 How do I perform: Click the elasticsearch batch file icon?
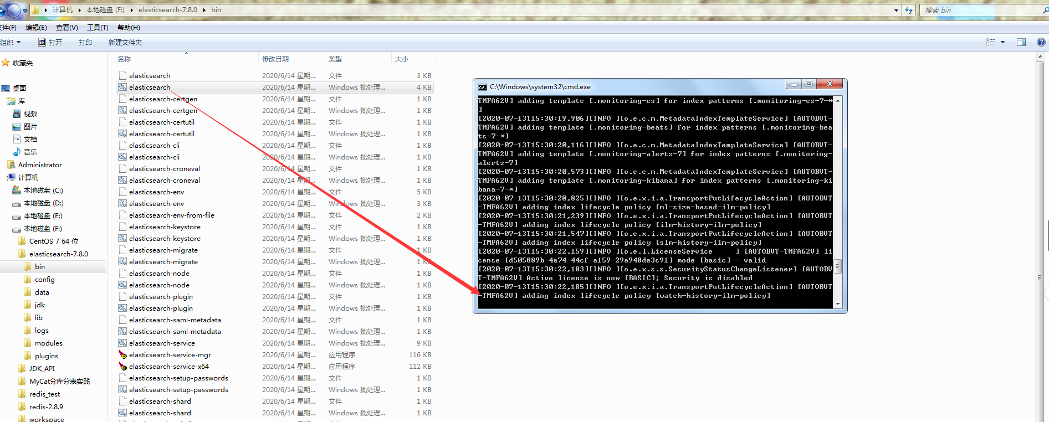122,88
